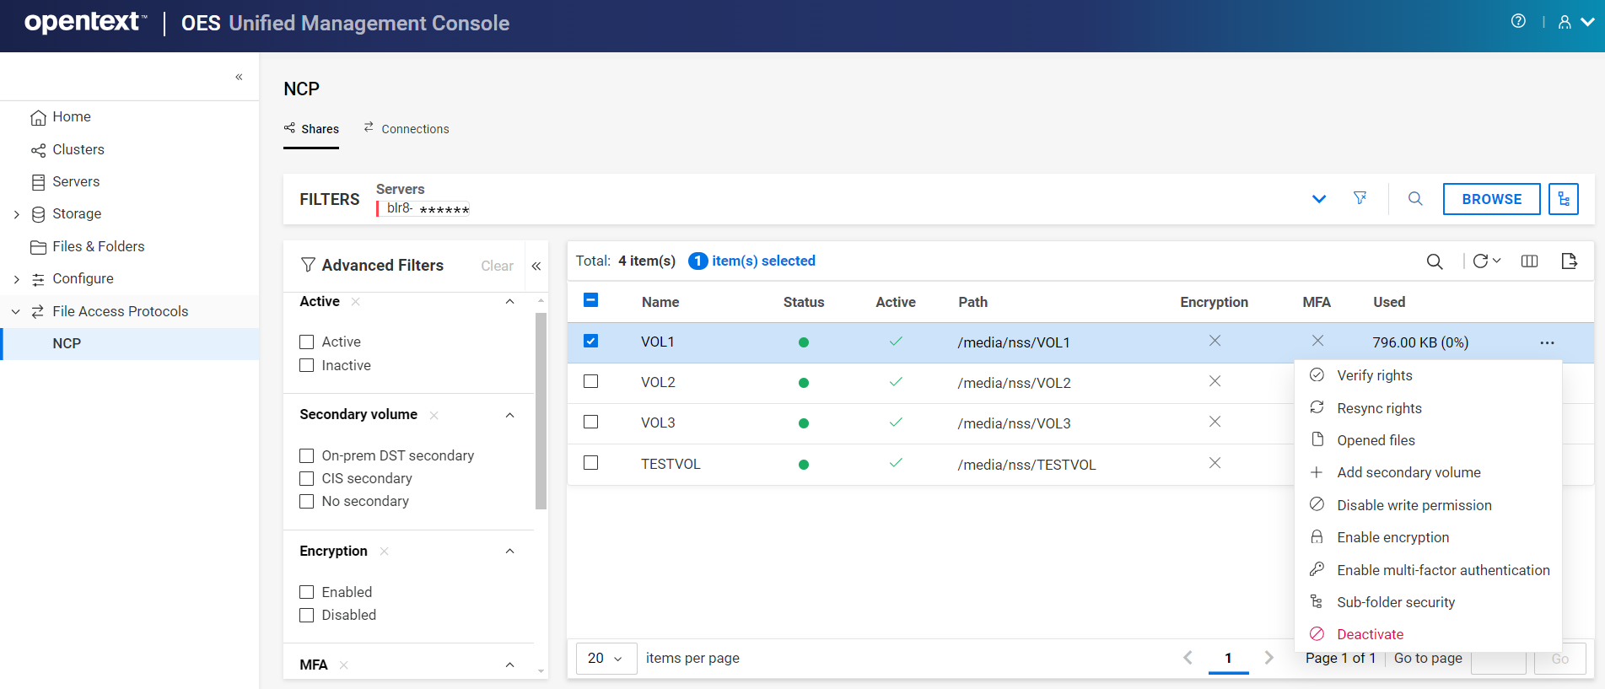
Task: Collapse the Encryption filter section
Action: [x=509, y=552]
